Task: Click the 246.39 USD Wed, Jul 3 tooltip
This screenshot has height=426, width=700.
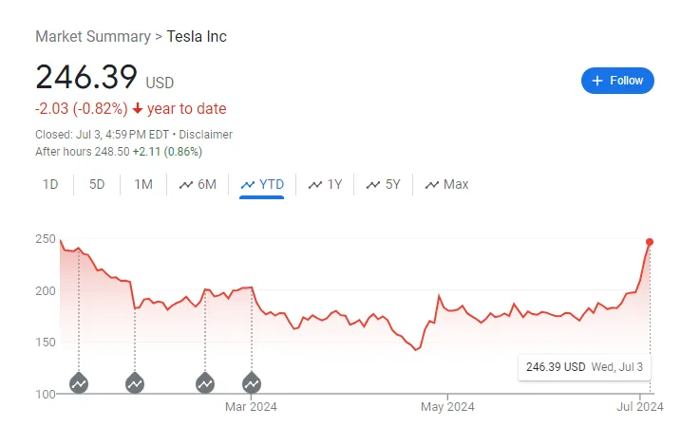Action: [584, 367]
